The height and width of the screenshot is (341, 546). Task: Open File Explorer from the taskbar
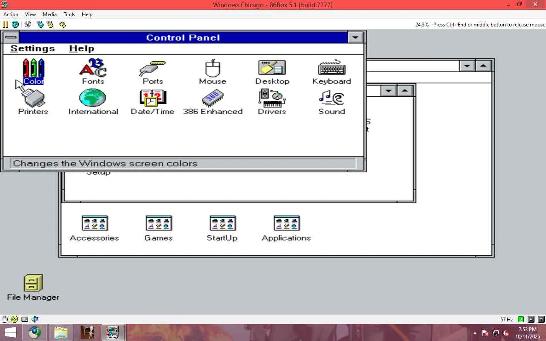click(61, 332)
